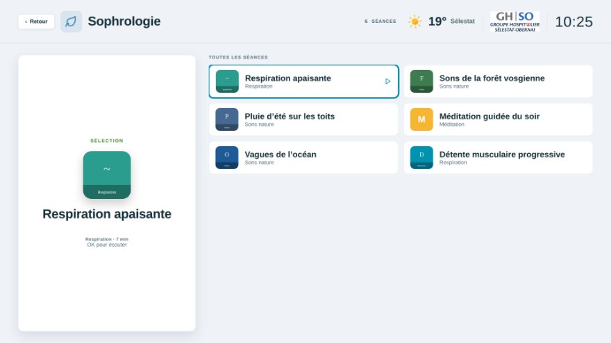611x343 pixels.
Task: Click the slate blue P rain icon
Action: 227,119
